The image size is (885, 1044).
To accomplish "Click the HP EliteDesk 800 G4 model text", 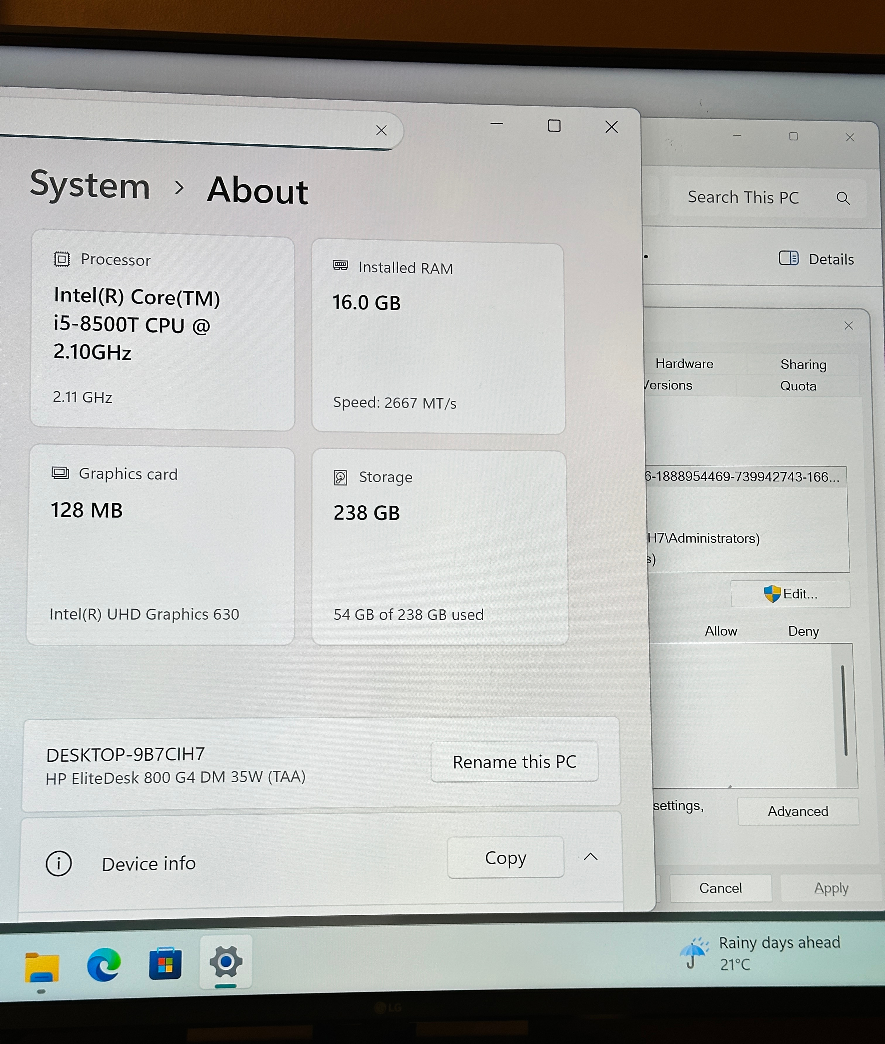I will 176,777.
